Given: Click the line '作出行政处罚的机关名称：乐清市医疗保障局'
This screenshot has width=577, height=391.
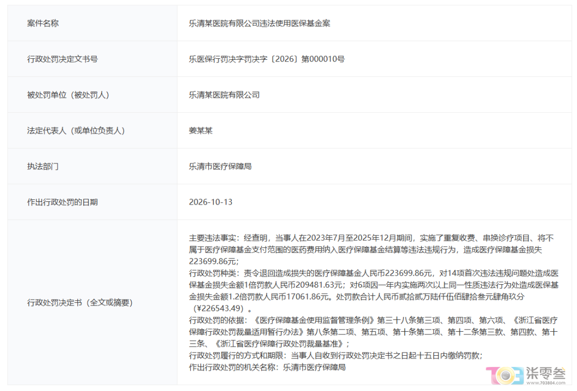Looking at the screenshot, I should coord(267,367).
